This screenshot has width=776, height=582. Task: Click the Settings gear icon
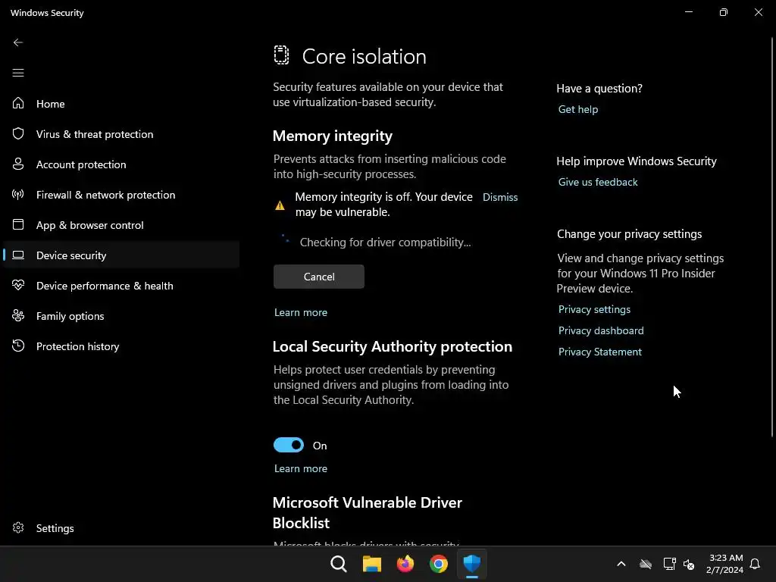pos(18,527)
